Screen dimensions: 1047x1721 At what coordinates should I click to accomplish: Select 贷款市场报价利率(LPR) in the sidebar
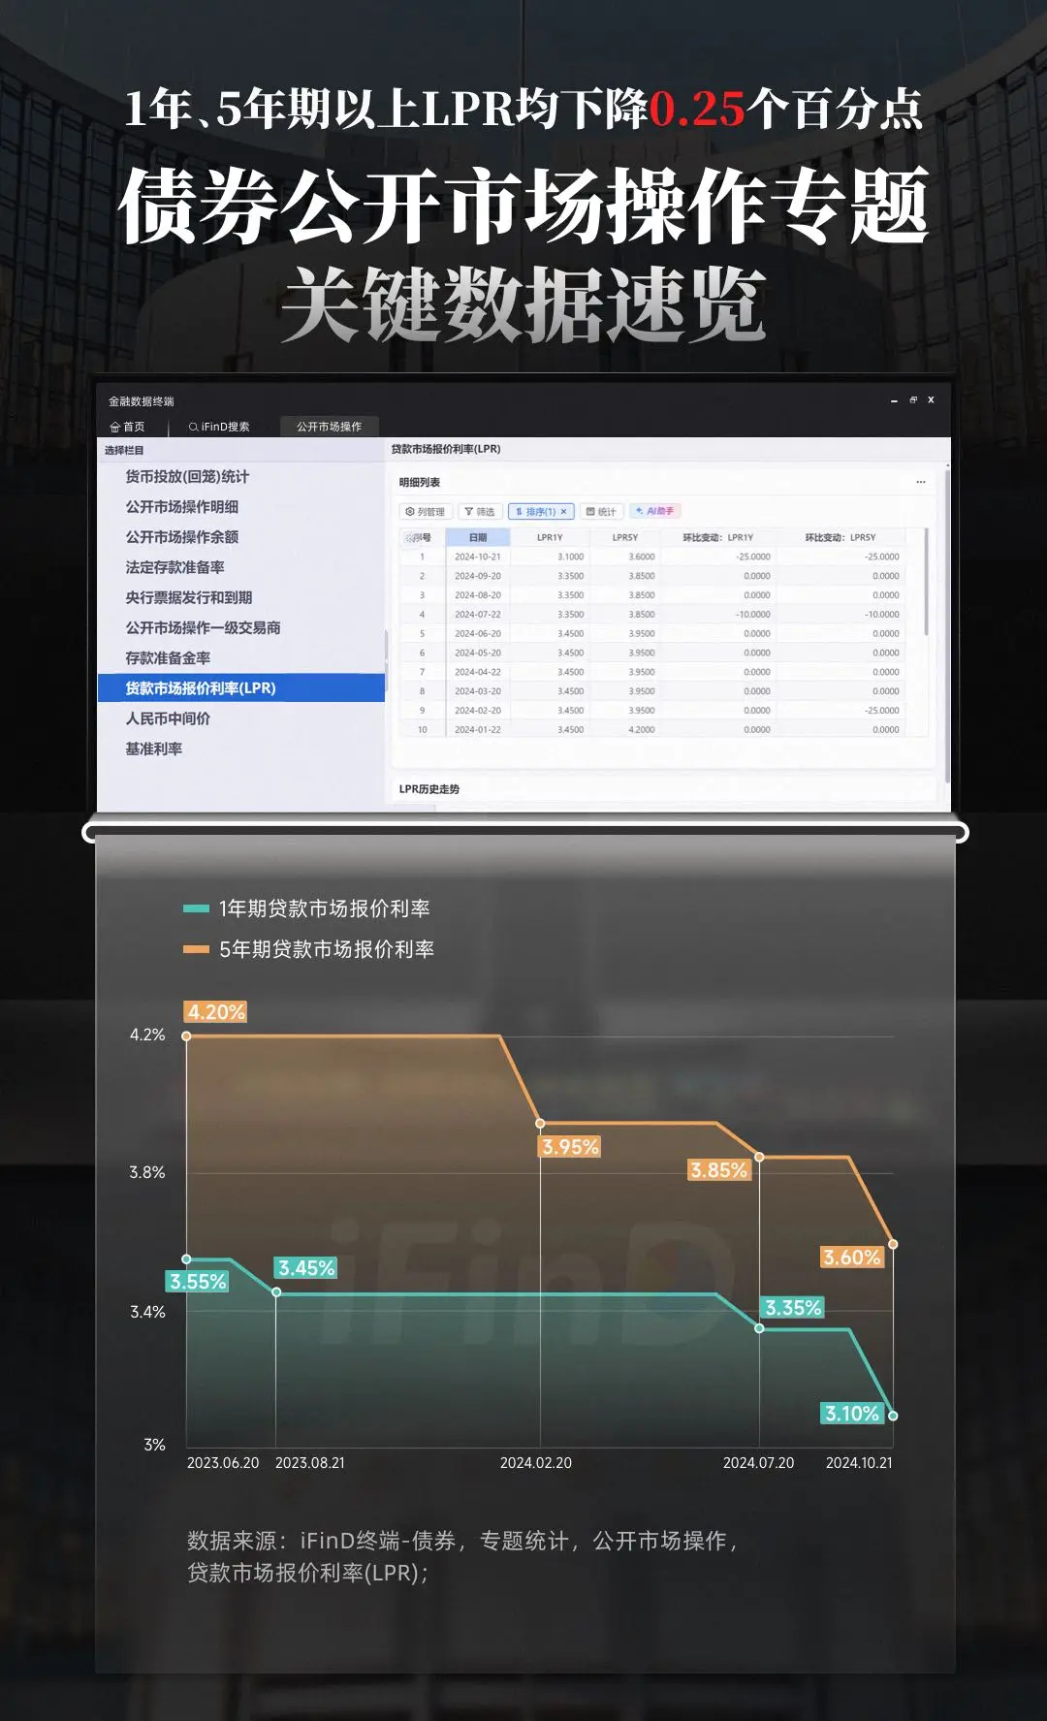tap(241, 687)
